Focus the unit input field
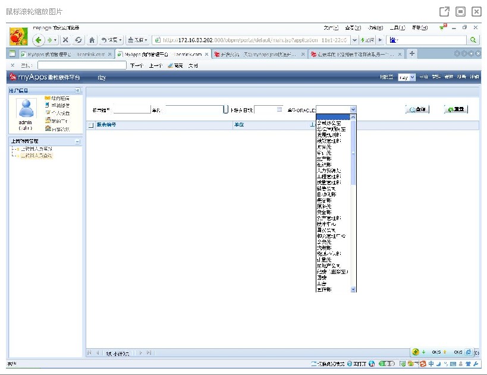The width and height of the screenshot is (487, 375). [x=194, y=109]
